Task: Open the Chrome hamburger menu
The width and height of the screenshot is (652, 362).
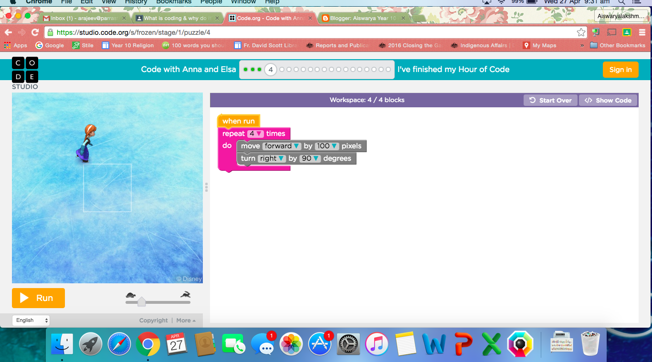Action: (x=642, y=32)
